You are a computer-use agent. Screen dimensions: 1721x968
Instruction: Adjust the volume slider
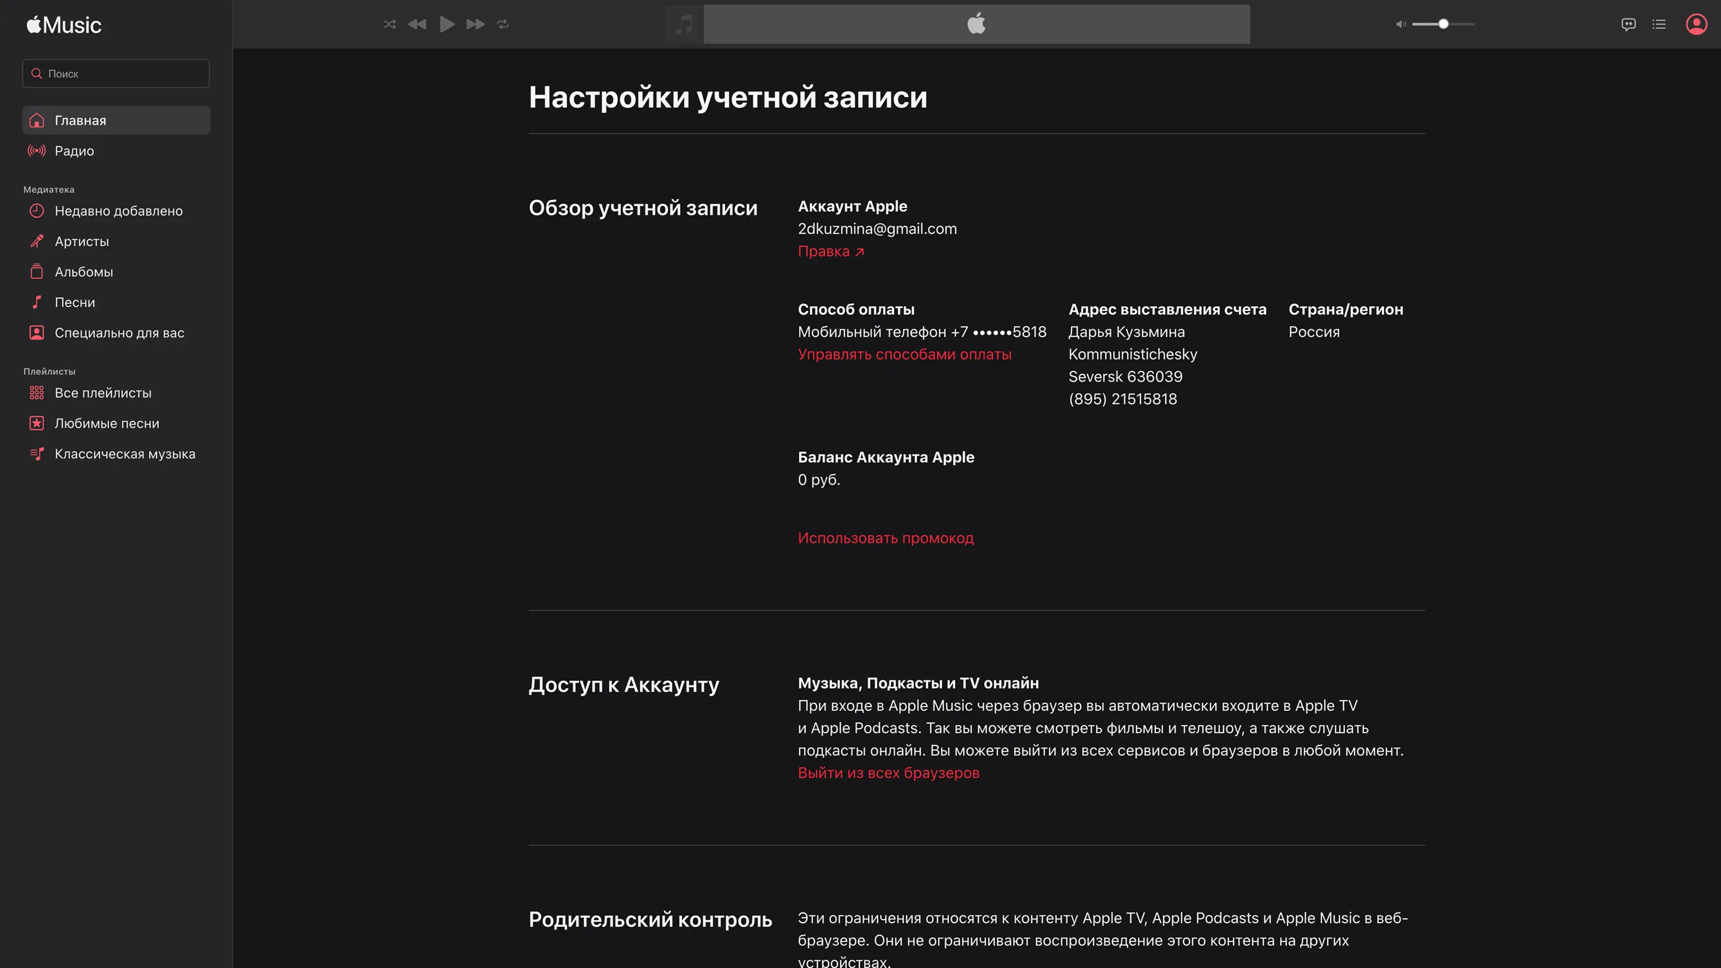point(1443,24)
